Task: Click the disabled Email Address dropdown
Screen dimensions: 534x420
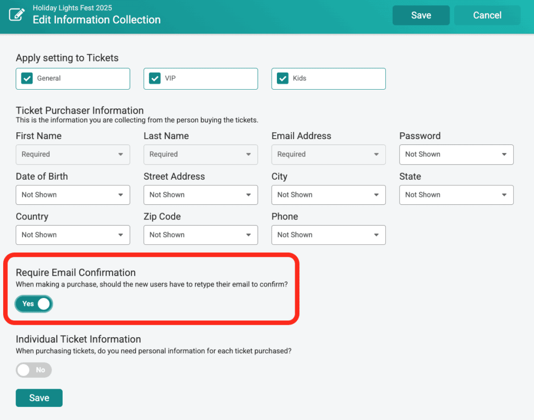Action: click(328, 154)
